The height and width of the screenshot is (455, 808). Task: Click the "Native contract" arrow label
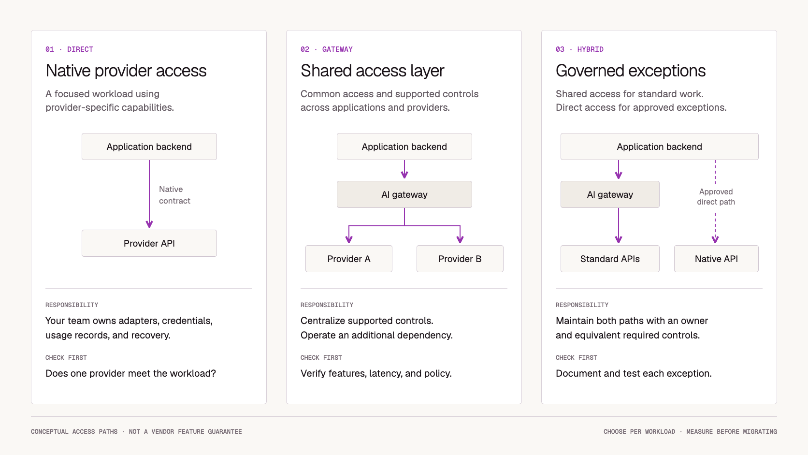(x=174, y=195)
